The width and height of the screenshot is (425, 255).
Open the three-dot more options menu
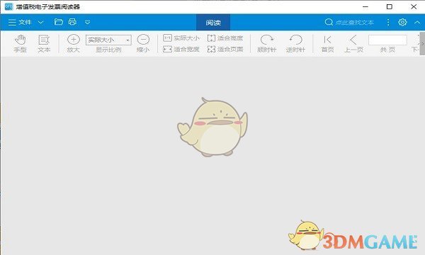pyautogui.click(x=388, y=22)
